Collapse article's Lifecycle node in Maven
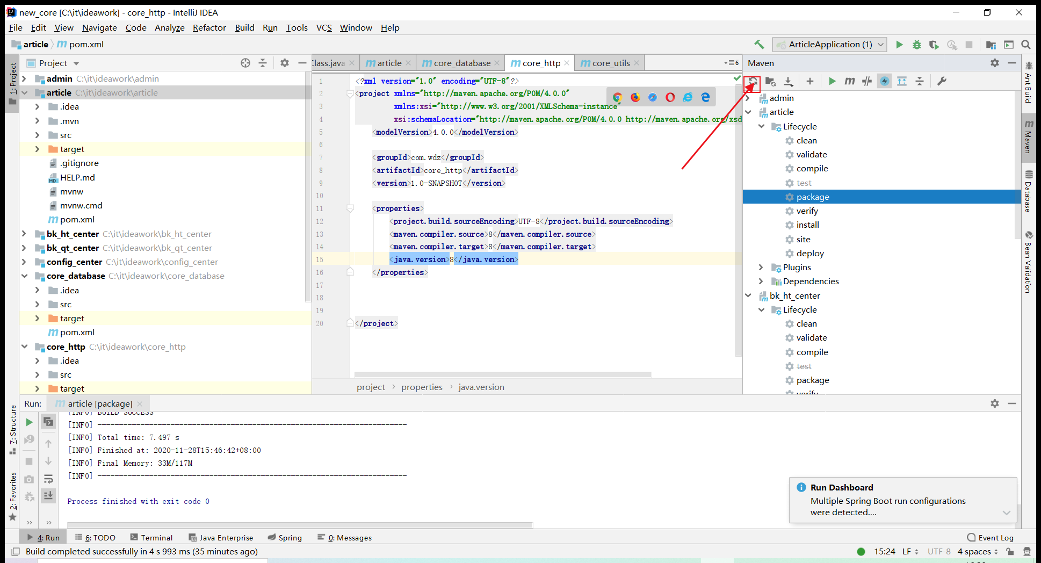Viewport: 1041px width, 563px height. click(x=761, y=126)
